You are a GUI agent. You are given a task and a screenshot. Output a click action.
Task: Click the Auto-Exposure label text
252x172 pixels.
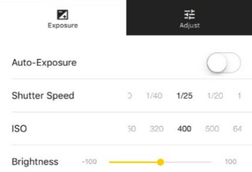click(44, 62)
